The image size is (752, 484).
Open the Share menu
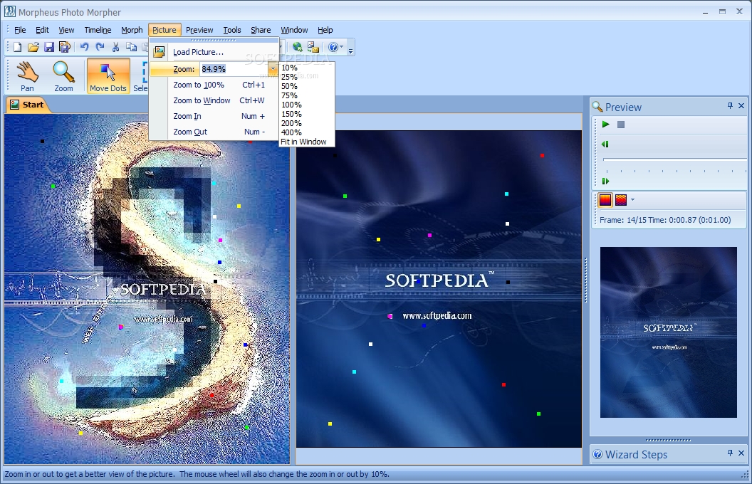click(x=261, y=30)
